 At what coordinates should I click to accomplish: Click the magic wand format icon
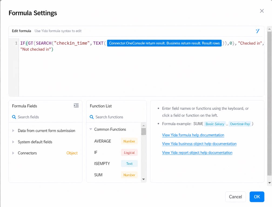tap(258, 31)
